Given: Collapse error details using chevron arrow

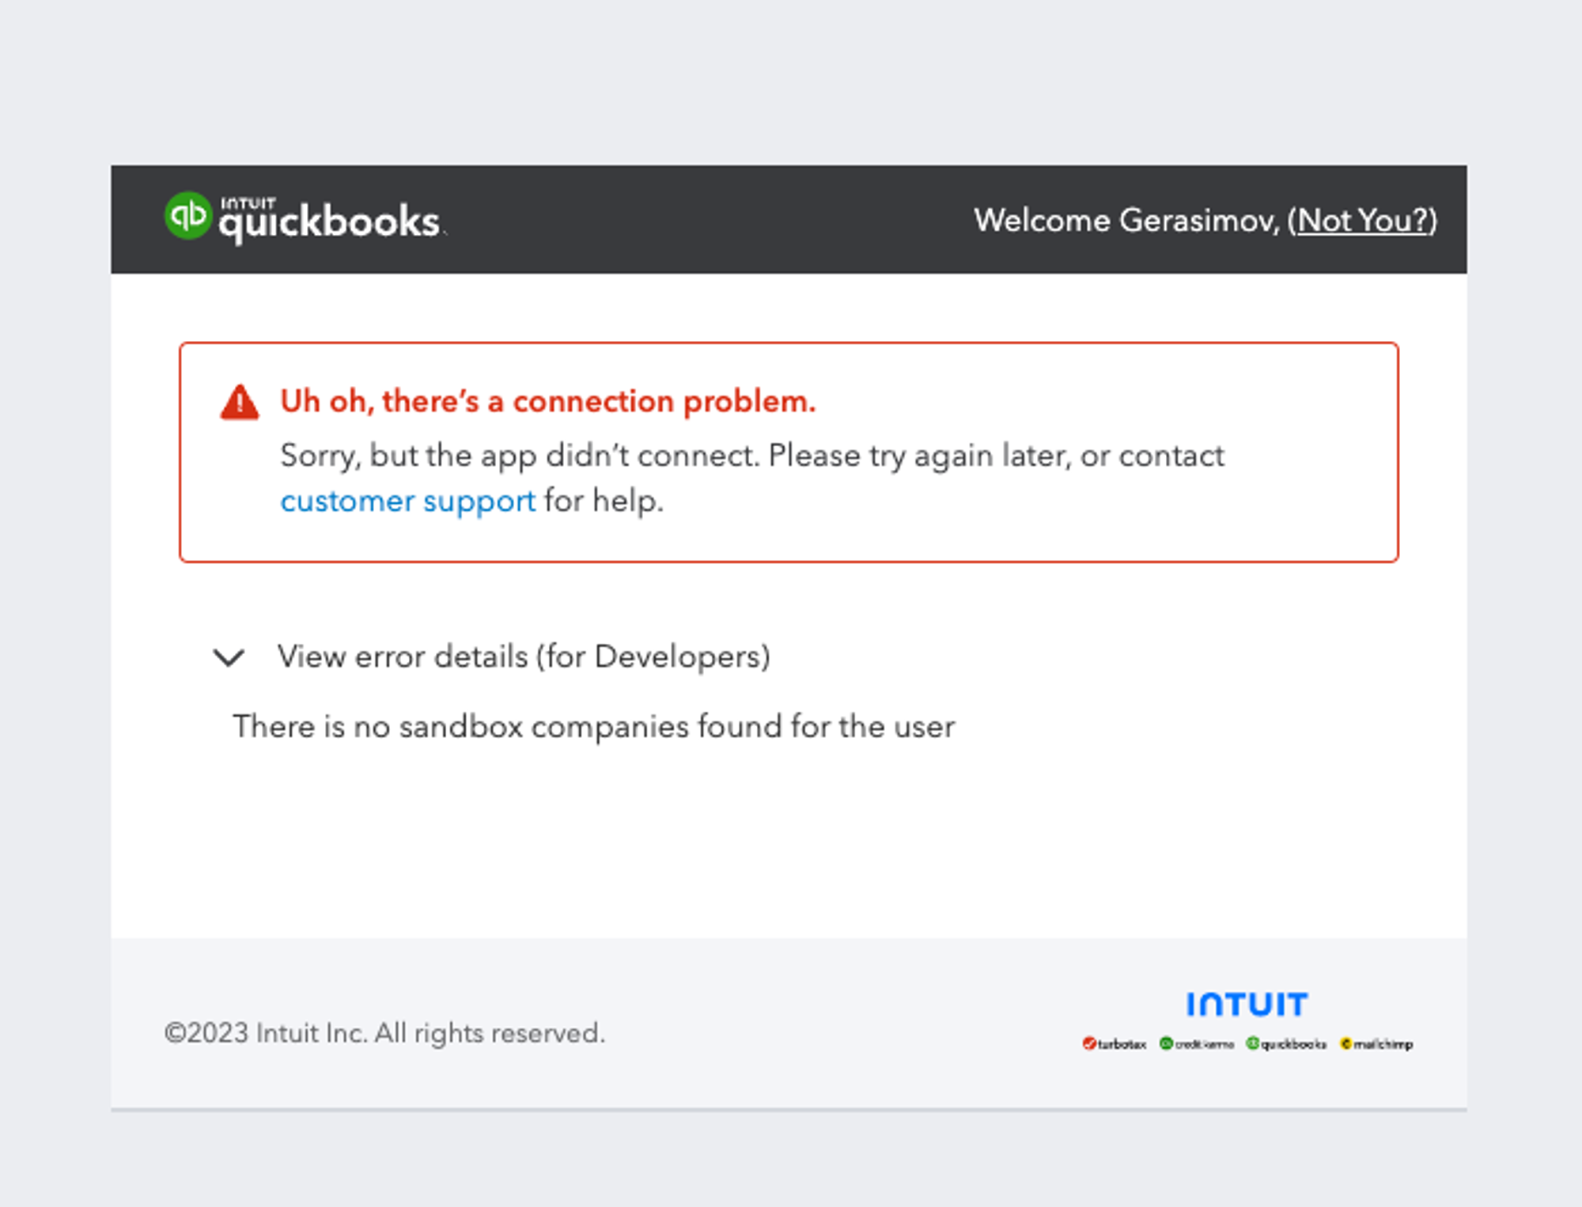Looking at the screenshot, I should (229, 657).
